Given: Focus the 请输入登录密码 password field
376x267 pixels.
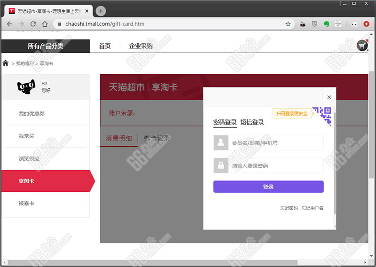Looking at the screenshot, I should [x=276, y=165].
